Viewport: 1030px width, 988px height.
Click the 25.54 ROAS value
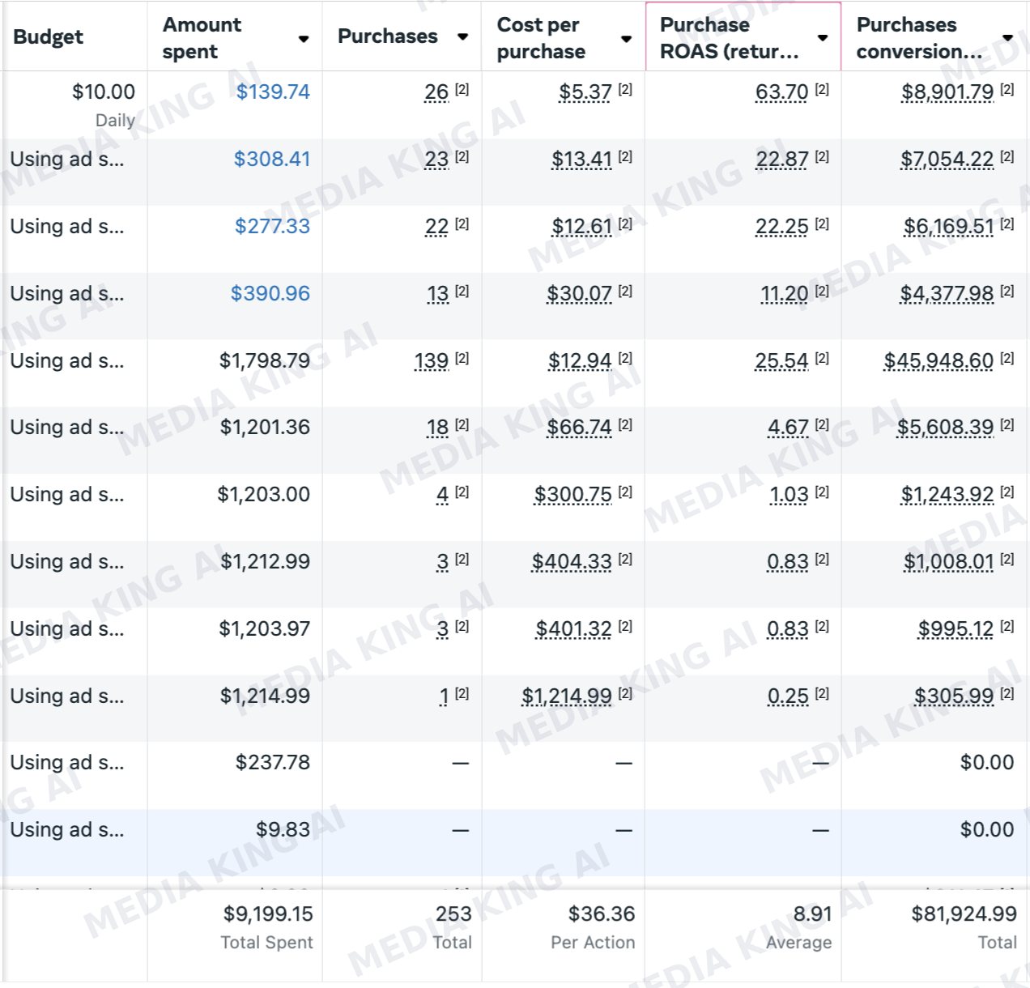point(781,361)
